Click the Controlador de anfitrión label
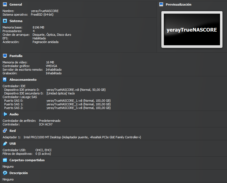This screenshot has height=183, width=227. coord(19,121)
